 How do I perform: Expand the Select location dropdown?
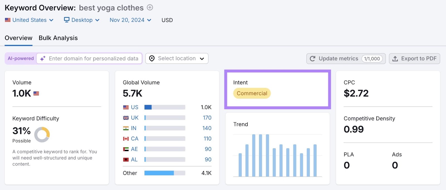point(177,59)
